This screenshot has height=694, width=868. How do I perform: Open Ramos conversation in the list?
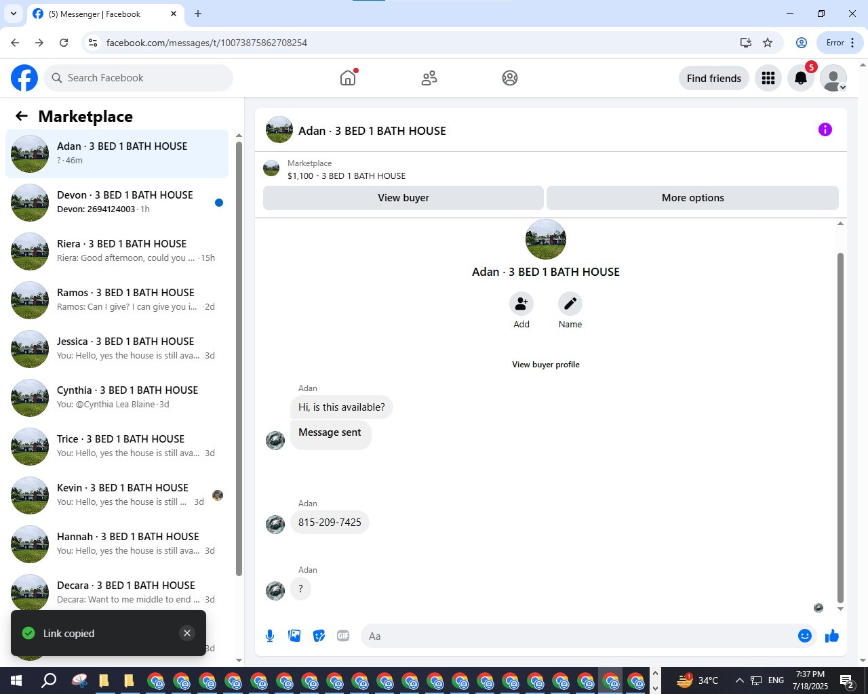tap(117, 300)
